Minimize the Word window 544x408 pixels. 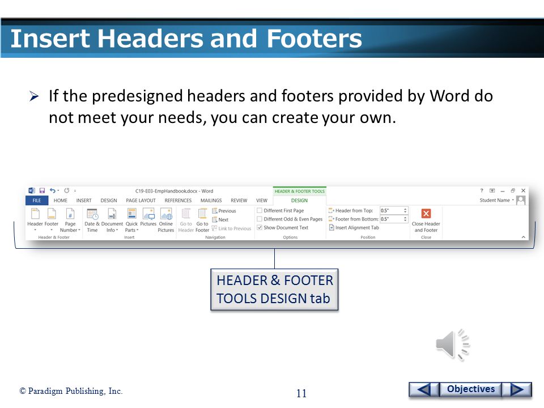[503, 191]
